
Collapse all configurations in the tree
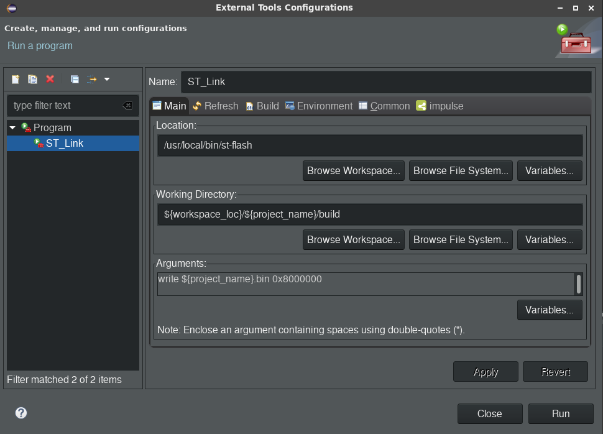coord(75,79)
